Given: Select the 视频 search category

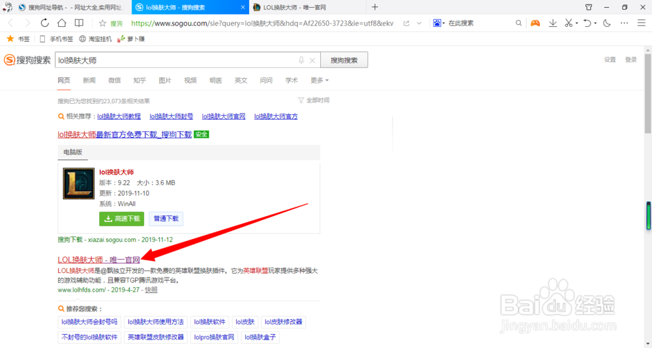Looking at the screenshot, I should coord(190,80).
